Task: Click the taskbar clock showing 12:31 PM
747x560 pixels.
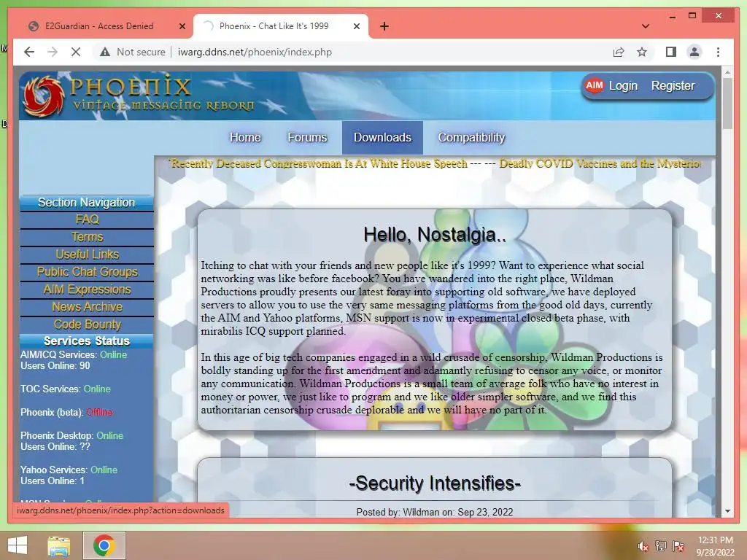Action: [x=715, y=546]
